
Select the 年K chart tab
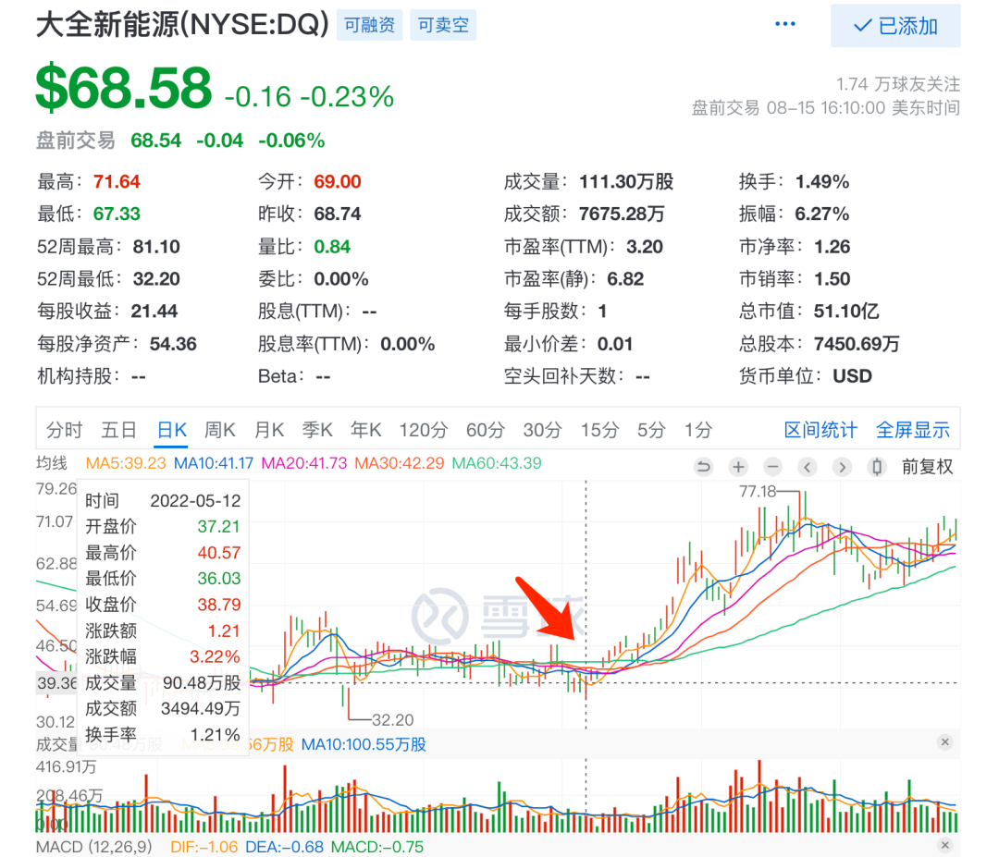[x=365, y=430]
